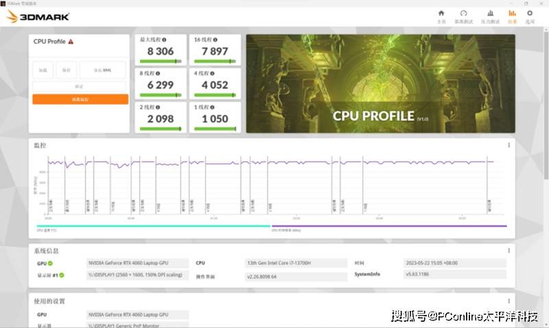Click the CPU Profile title text
The width and height of the screenshot is (549, 328).
click(49, 41)
